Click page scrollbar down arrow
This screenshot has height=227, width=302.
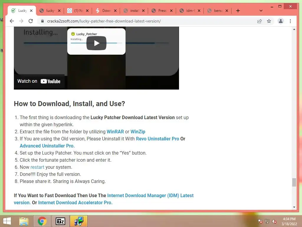pos(294,207)
